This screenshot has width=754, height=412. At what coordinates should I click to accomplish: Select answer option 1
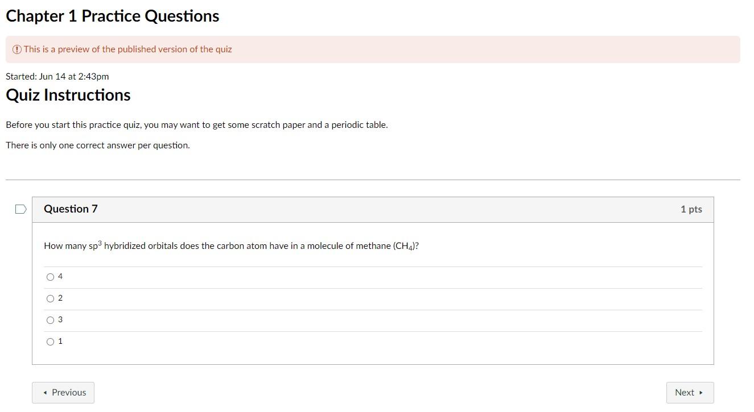pos(51,342)
